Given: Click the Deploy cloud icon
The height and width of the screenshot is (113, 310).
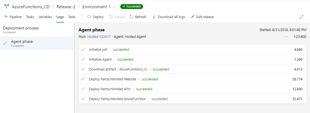Looking at the screenshot, I should coord(89,17).
